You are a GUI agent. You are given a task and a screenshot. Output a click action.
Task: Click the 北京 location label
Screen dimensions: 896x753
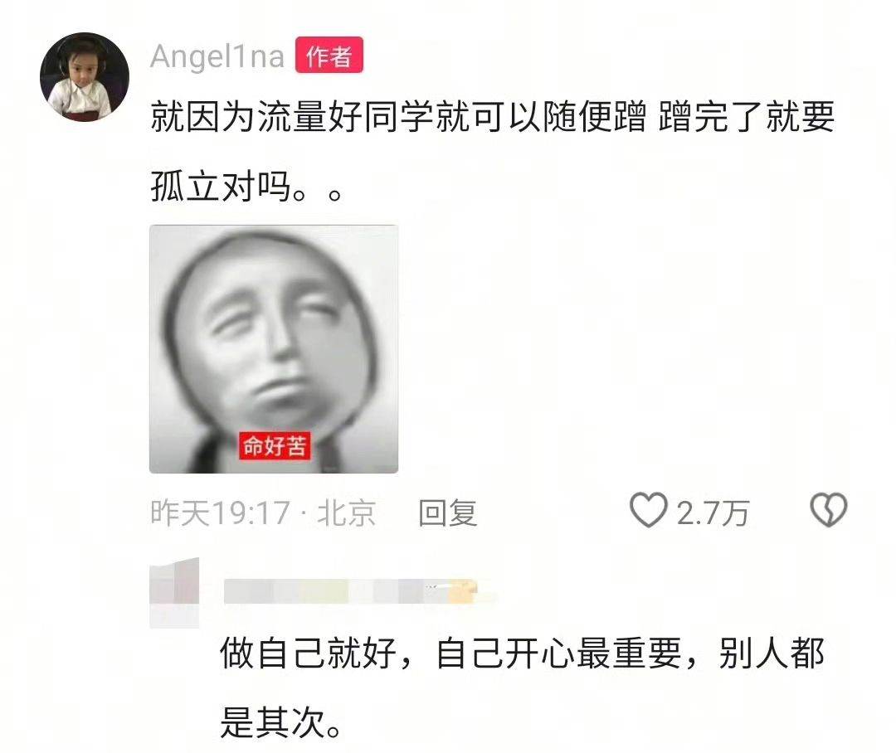coord(346,513)
